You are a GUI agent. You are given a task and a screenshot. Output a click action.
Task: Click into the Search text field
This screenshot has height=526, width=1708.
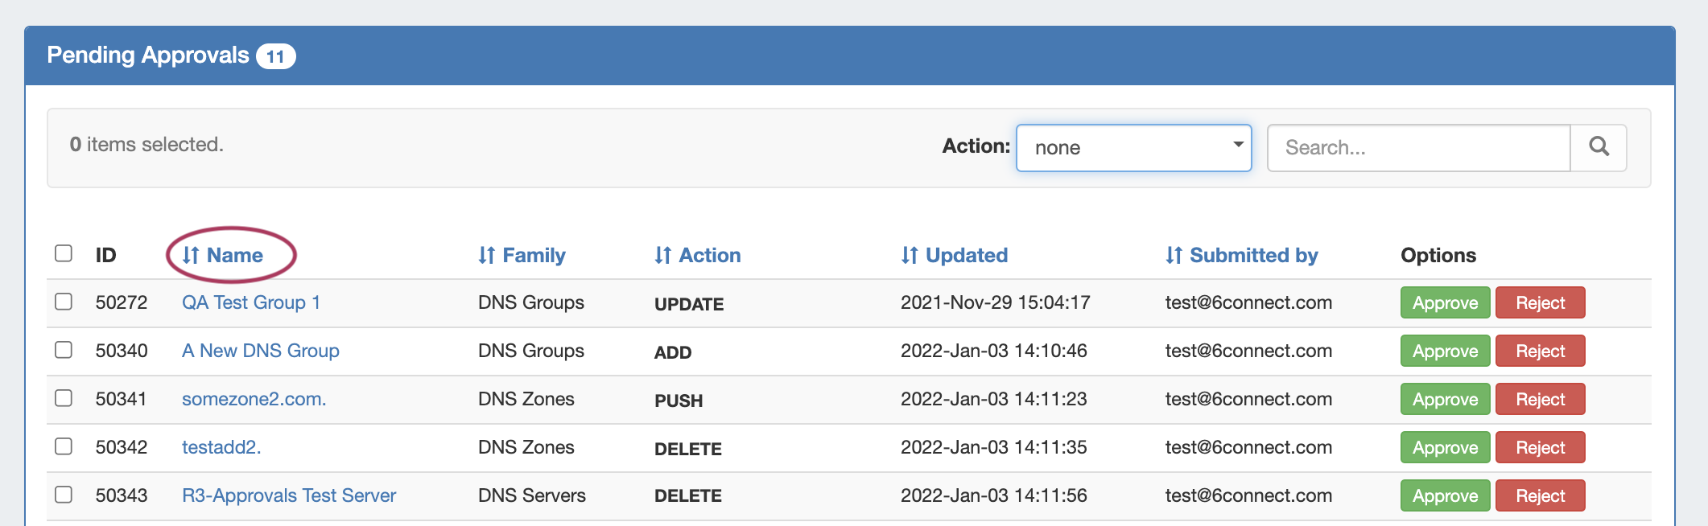(x=1418, y=147)
